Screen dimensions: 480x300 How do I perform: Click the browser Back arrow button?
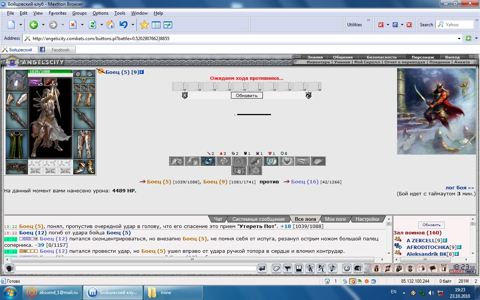coord(34,25)
